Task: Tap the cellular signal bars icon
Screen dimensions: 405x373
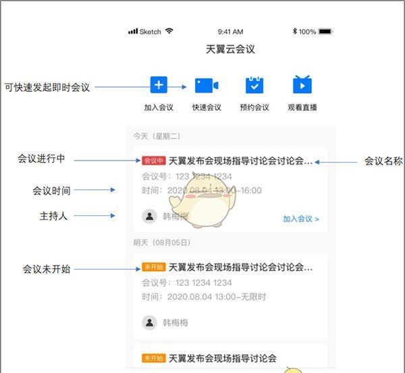Action: (x=133, y=32)
